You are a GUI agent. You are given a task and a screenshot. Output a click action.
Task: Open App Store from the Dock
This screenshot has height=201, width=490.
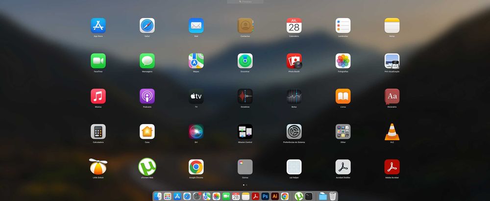pos(177,196)
